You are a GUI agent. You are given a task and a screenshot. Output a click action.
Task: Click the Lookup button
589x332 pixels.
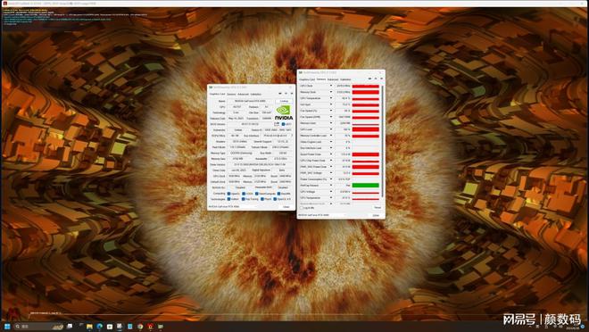point(285,101)
